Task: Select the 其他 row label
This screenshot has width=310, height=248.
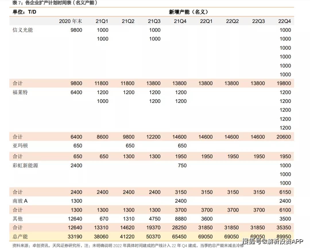Action: pos(18,219)
